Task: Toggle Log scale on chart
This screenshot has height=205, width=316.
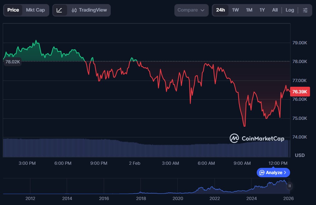Action: click(x=289, y=10)
